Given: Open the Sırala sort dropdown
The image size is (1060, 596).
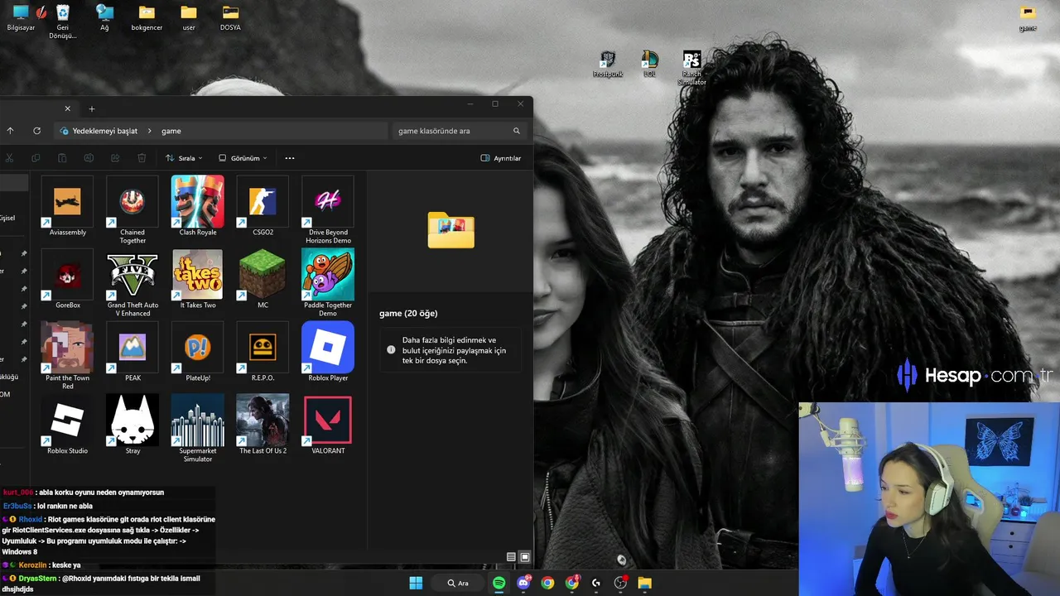Looking at the screenshot, I should click(184, 158).
